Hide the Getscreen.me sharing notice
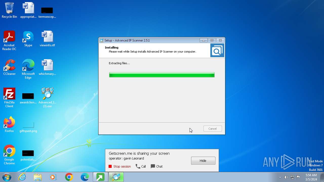Image resolution: width=324 pixels, height=182 pixels. (x=203, y=161)
